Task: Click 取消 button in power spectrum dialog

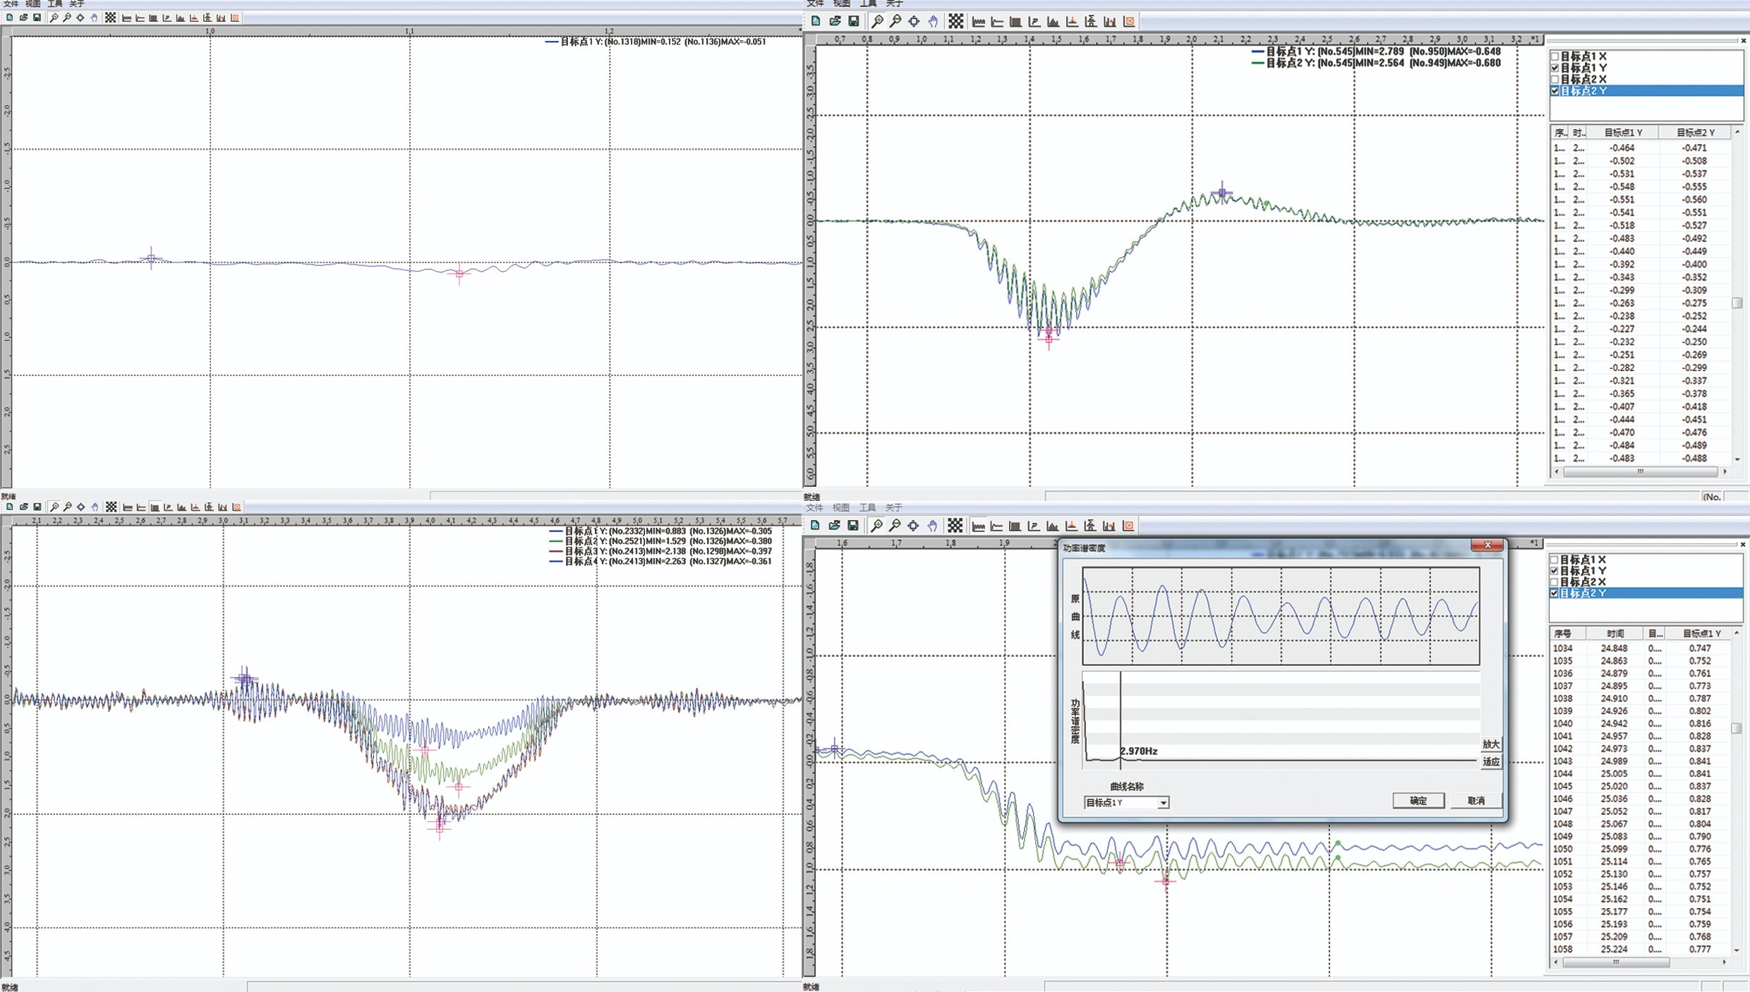Action: (x=1476, y=800)
